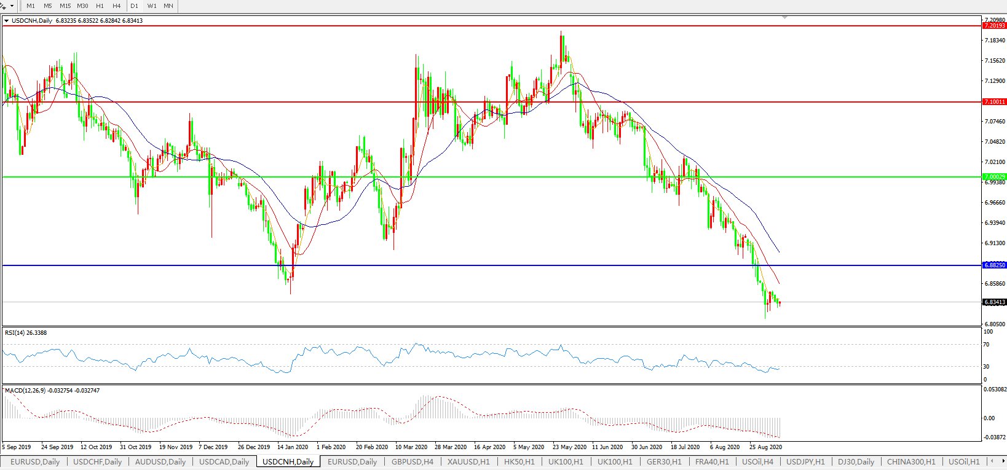The width and height of the screenshot is (1007, 470).
Task: Open the CHINA300,H1 chart tab
Action: click(x=911, y=462)
